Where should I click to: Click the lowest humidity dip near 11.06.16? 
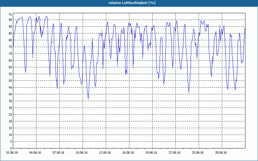tap(88, 99)
